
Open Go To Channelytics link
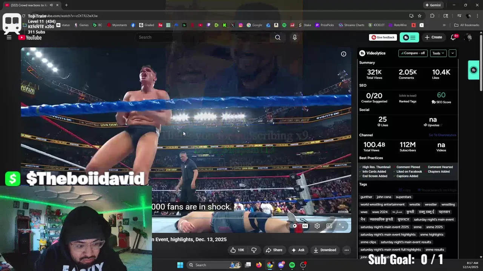(x=442, y=135)
